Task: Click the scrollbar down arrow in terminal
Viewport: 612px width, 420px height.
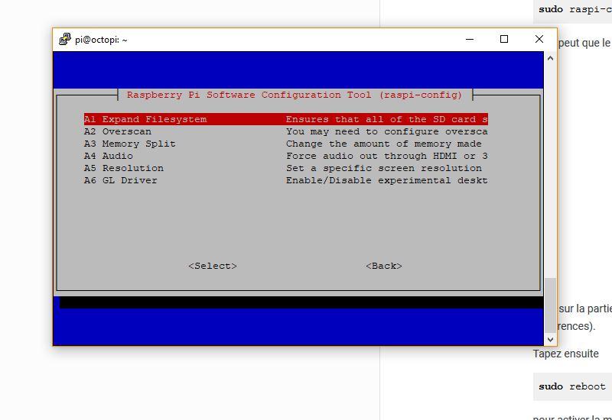Action: [x=550, y=339]
